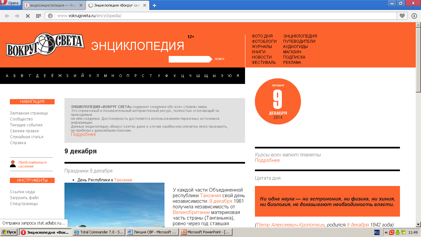Screen dimensions: 421x237
Task: Open Ссылки сюда tool link
Action: tap(22, 192)
